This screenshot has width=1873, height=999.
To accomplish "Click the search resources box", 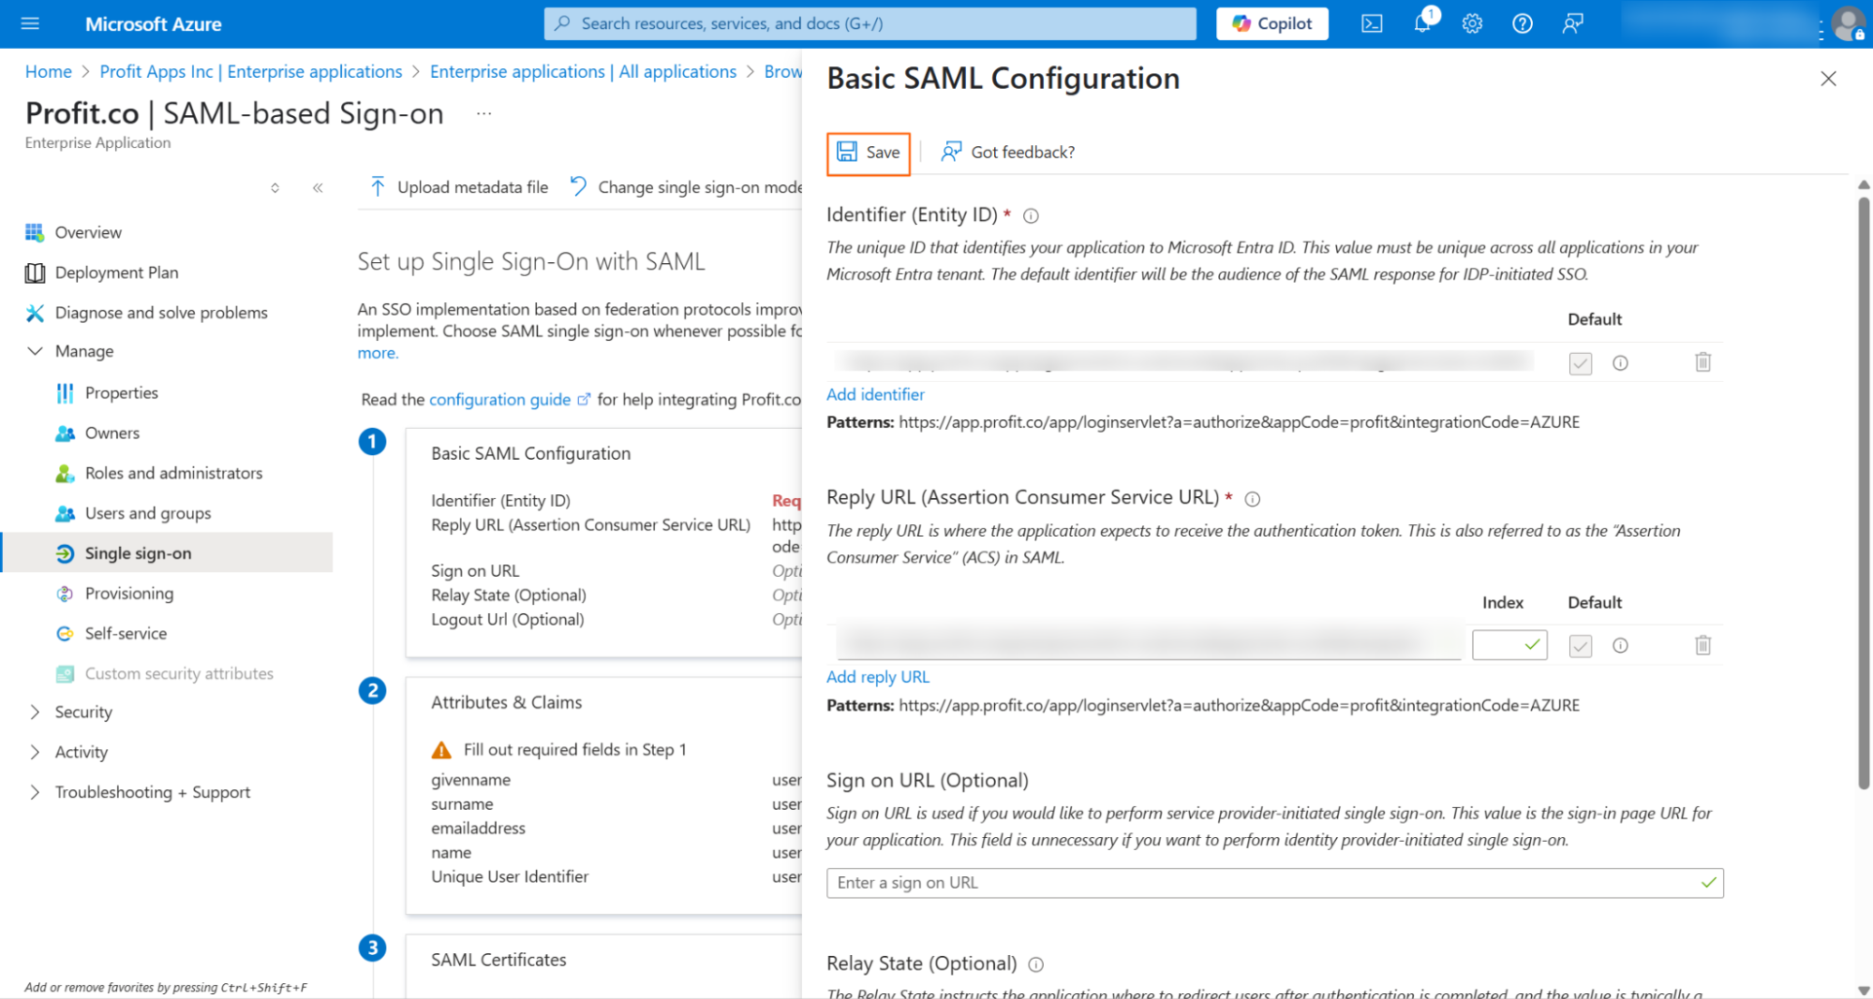I will [870, 23].
